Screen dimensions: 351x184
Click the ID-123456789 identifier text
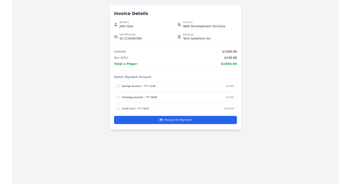point(130,38)
